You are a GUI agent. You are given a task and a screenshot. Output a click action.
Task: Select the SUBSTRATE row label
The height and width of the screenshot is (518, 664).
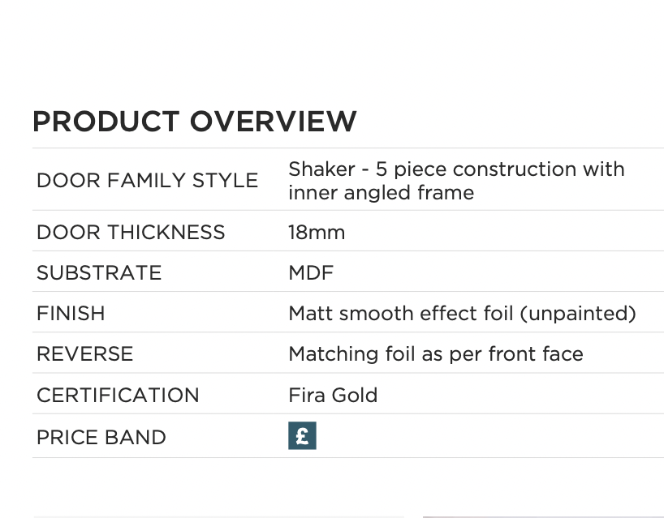pos(99,273)
